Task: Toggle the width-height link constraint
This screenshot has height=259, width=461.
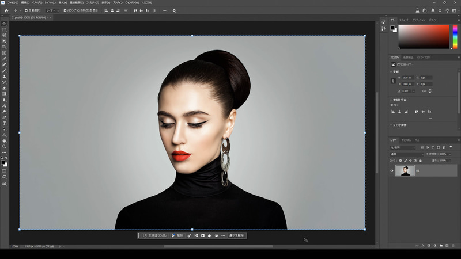Action: 393,81
